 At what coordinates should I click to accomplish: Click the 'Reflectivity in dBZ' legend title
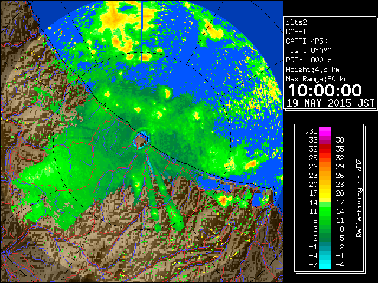pyautogui.click(x=359, y=198)
